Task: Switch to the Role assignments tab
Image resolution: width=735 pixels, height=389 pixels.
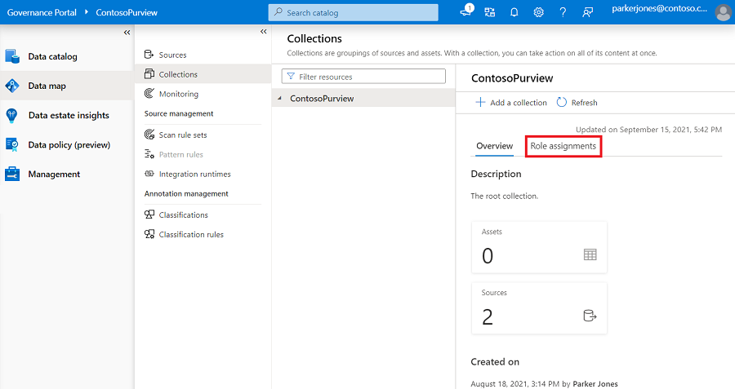Action: pyautogui.click(x=563, y=146)
